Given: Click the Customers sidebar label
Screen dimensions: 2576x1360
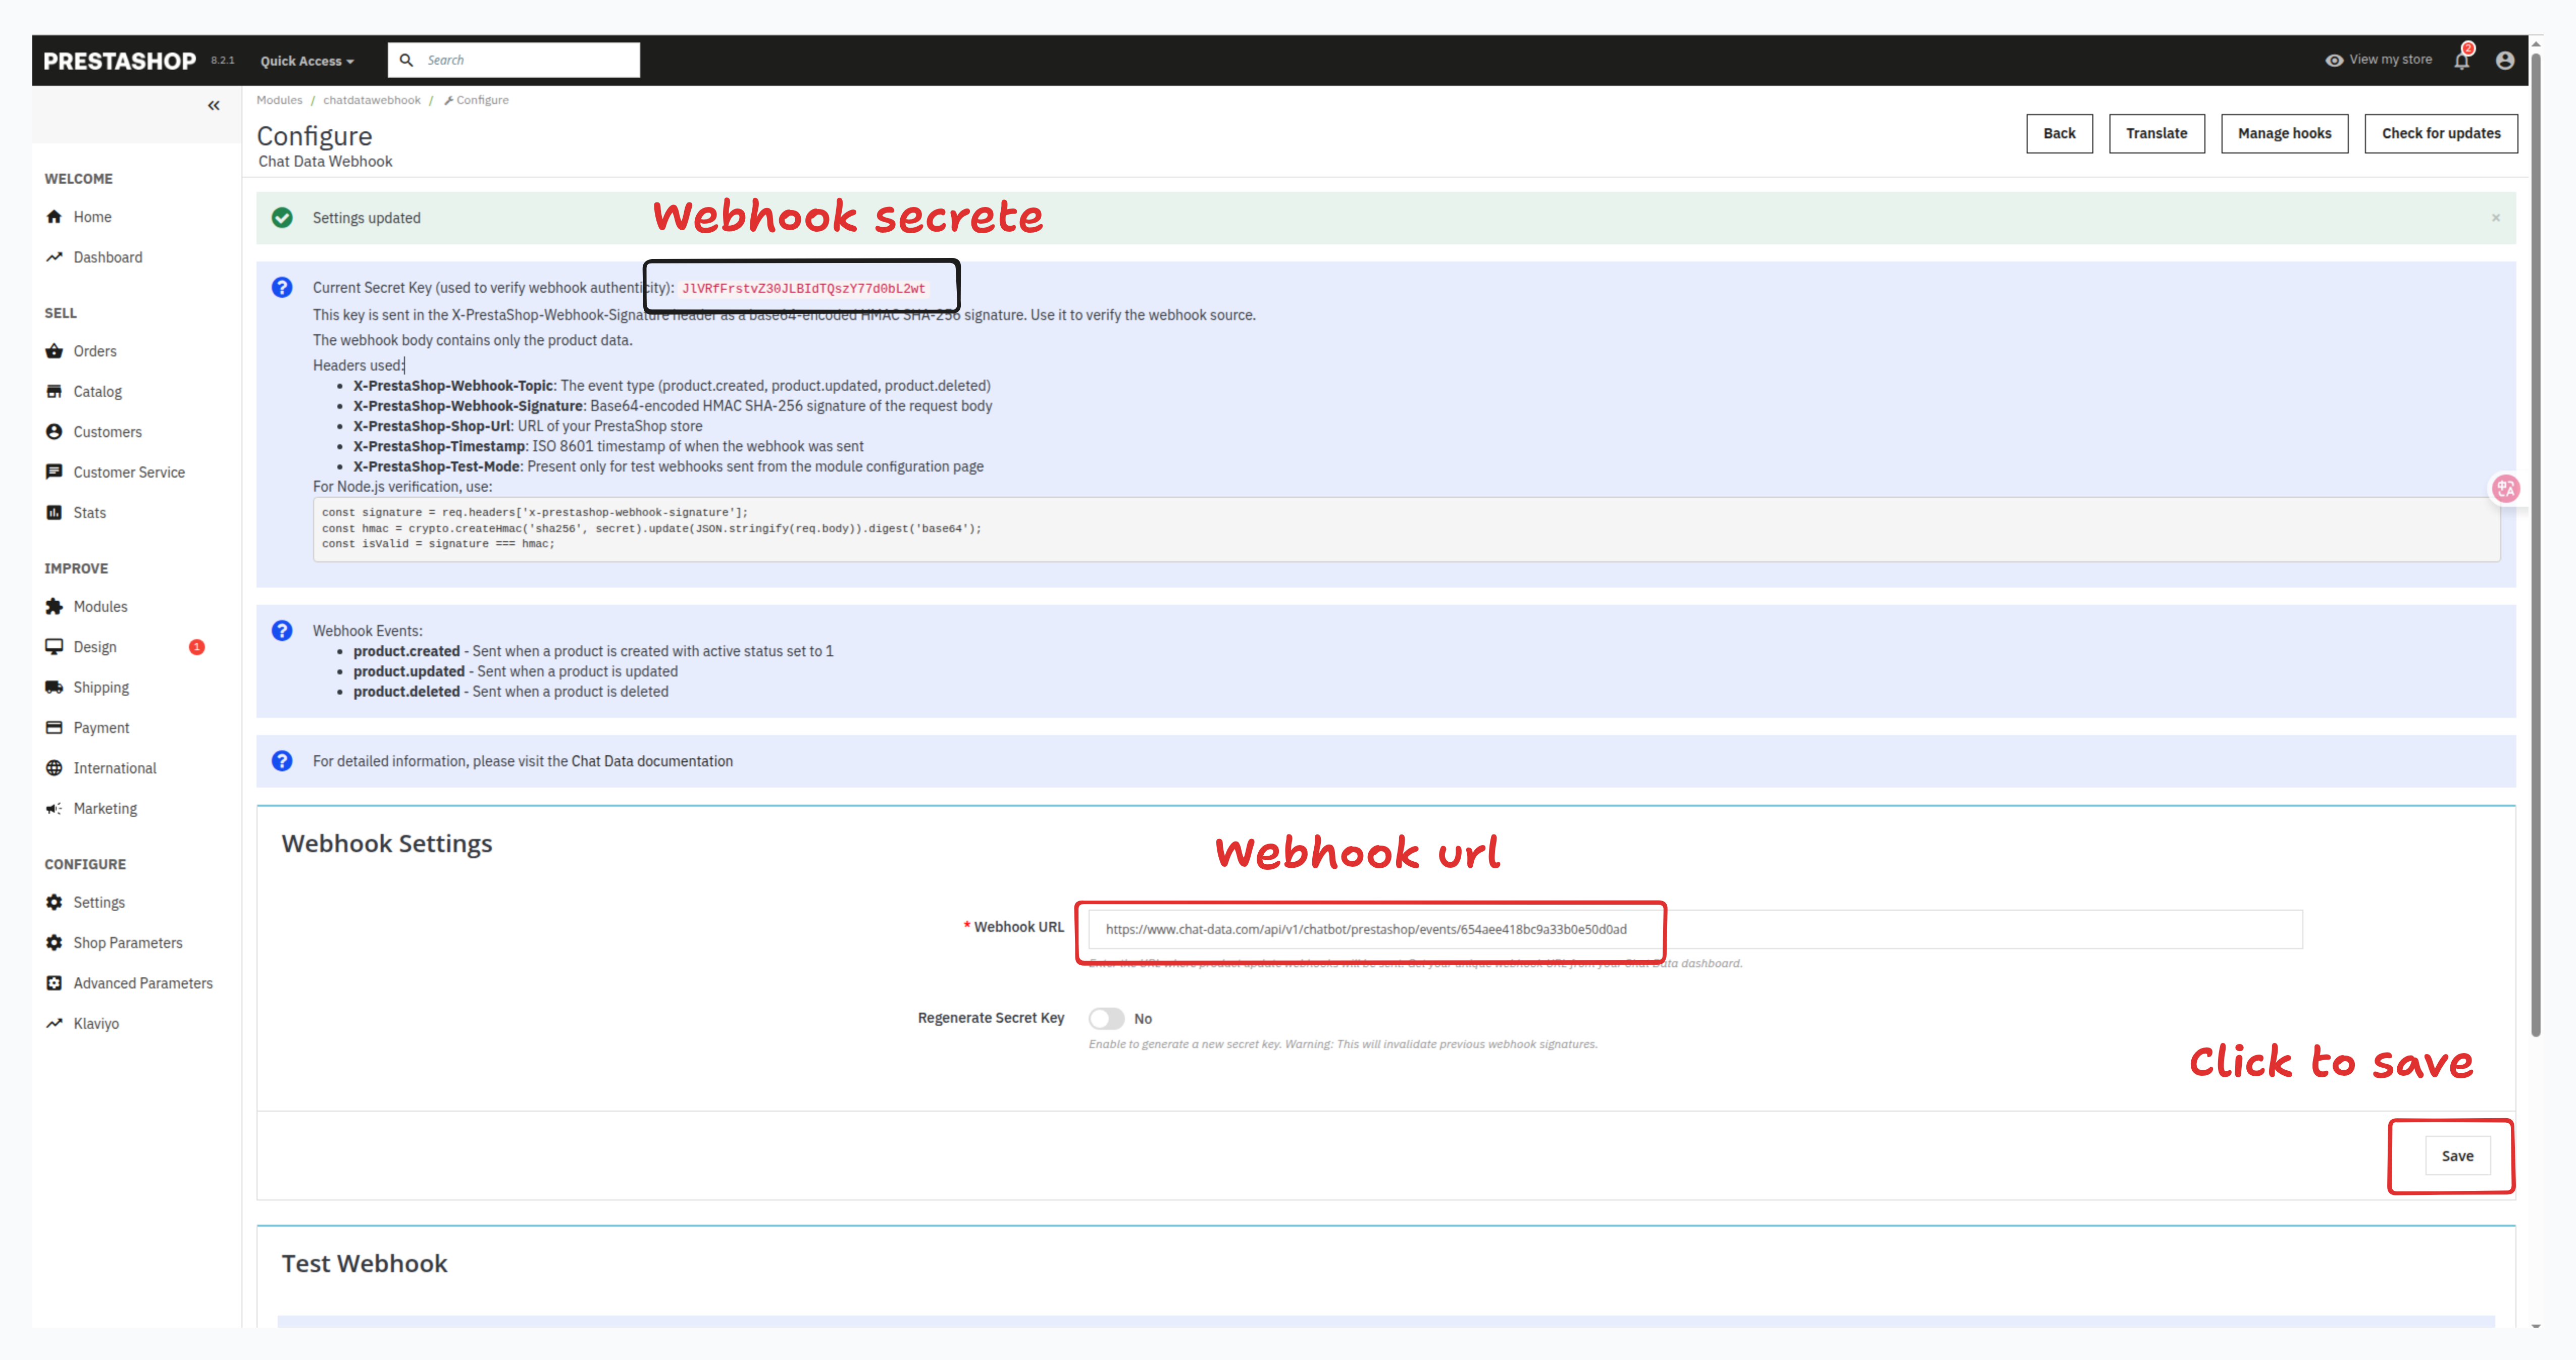Looking at the screenshot, I should pos(107,432).
